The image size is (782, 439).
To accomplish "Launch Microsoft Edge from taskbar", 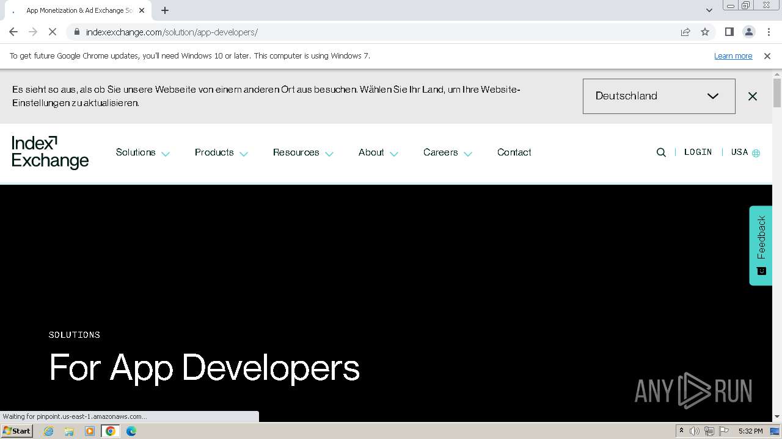I will pos(131,431).
